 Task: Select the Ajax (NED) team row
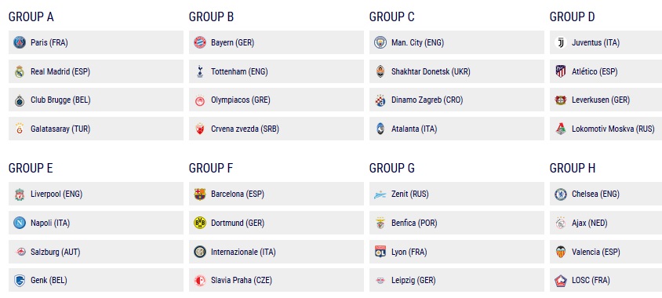[x=606, y=223]
